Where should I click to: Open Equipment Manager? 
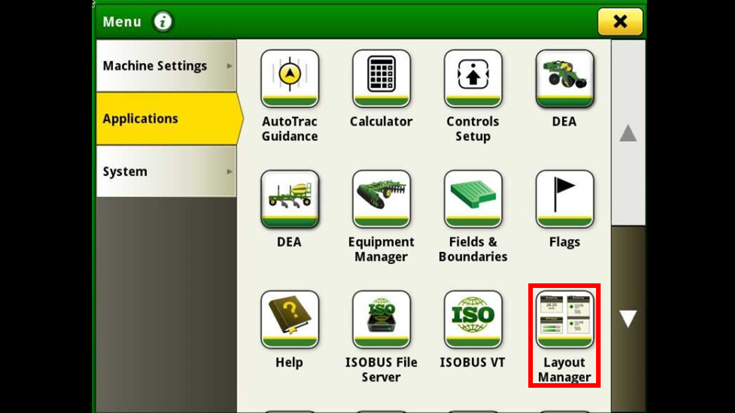tap(381, 199)
